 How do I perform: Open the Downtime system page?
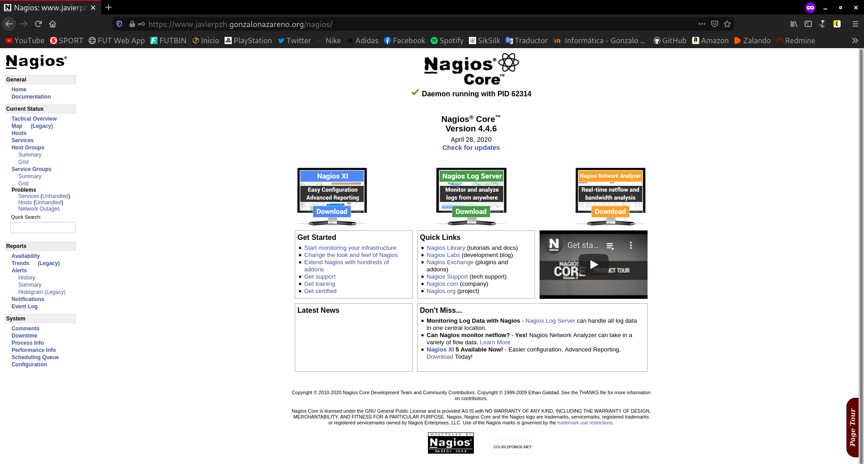click(x=24, y=336)
